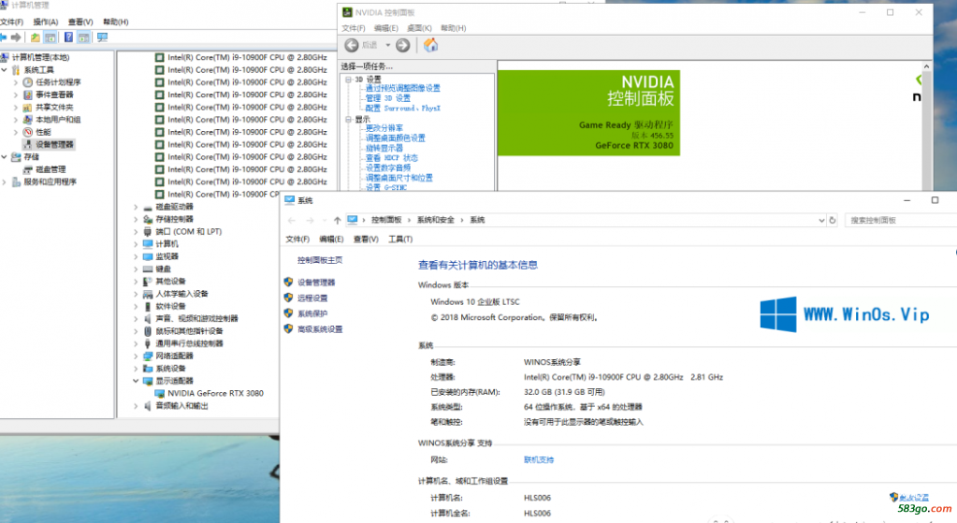The height and width of the screenshot is (523, 957).
Task: Select 本地用户和组 tree item
Action: coord(58,120)
